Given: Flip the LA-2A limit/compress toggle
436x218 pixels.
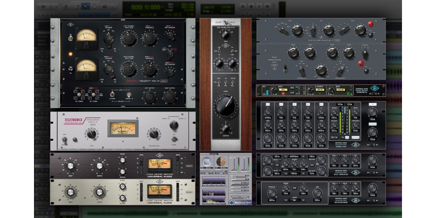Looking at the screenshot, I should tap(65, 140).
